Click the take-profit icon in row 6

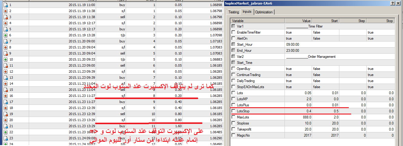coord(5,35)
